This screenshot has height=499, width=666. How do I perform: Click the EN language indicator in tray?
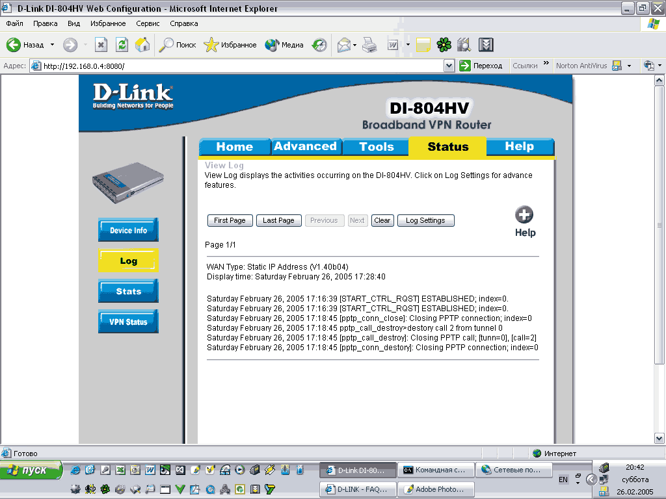(563, 480)
